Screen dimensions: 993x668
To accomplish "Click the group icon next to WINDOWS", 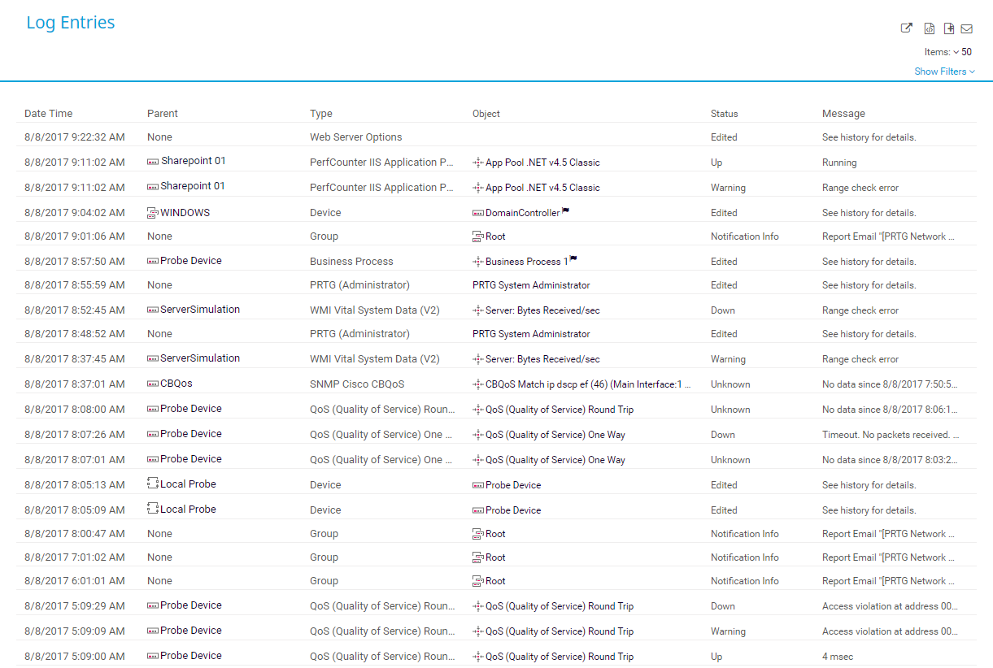I will (153, 213).
